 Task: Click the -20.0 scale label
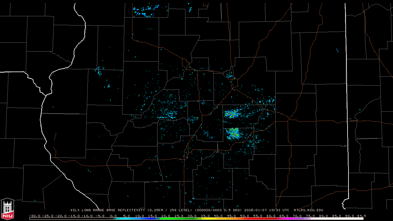tap(61, 216)
